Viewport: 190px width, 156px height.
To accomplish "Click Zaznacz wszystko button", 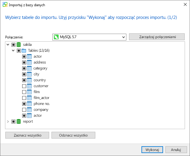I will point(27,135).
